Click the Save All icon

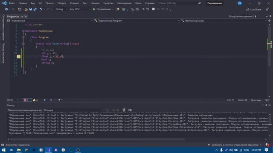(35, 9)
